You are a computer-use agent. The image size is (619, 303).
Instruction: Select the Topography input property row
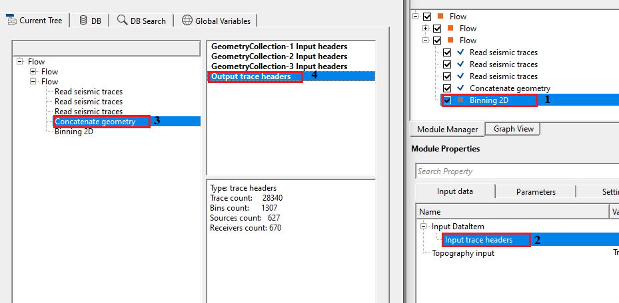[x=462, y=253]
